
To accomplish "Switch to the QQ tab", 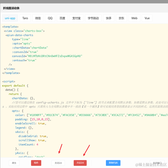I will pyautogui.click(x=50, y=18).
